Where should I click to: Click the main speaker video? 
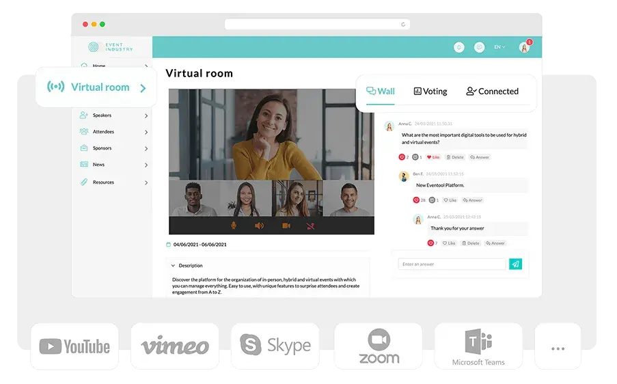coord(271,134)
